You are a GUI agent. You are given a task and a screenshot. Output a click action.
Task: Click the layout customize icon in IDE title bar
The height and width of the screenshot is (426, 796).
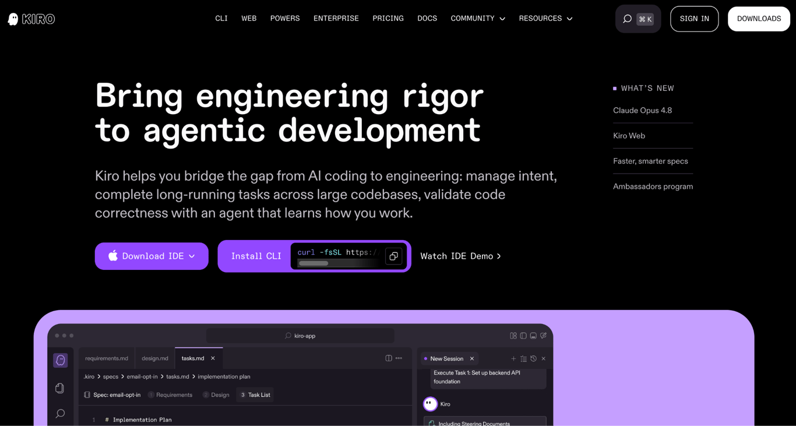pyautogui.click(x=513, y=336)
